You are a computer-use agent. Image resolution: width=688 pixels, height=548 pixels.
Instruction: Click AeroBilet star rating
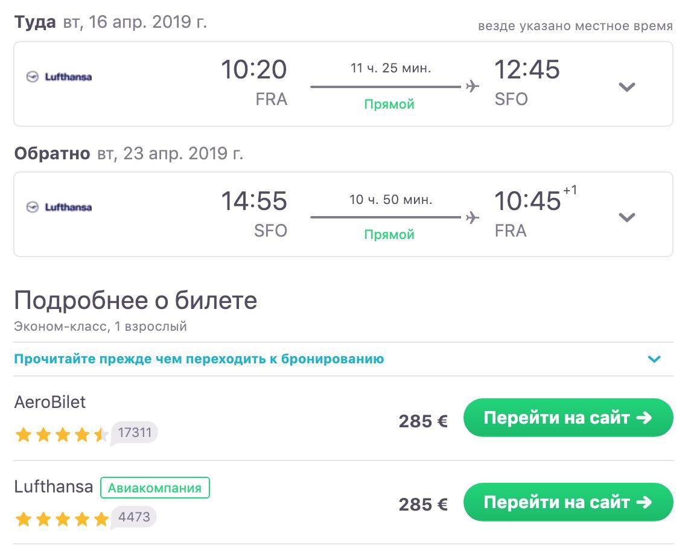click(62, 435)
